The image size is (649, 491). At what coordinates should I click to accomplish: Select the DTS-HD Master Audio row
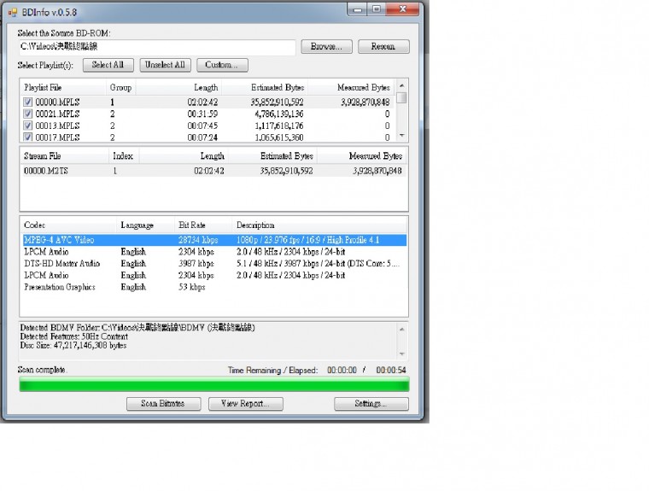click(214, 263)
